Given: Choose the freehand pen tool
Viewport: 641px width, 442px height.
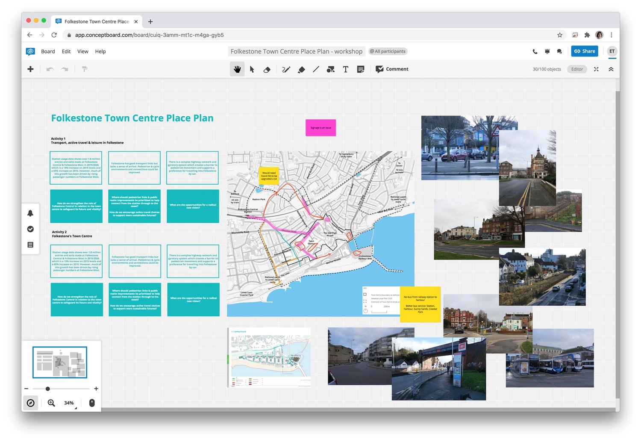Looking at the screenshot, I should pyautogui.click(x=286, y=69).
